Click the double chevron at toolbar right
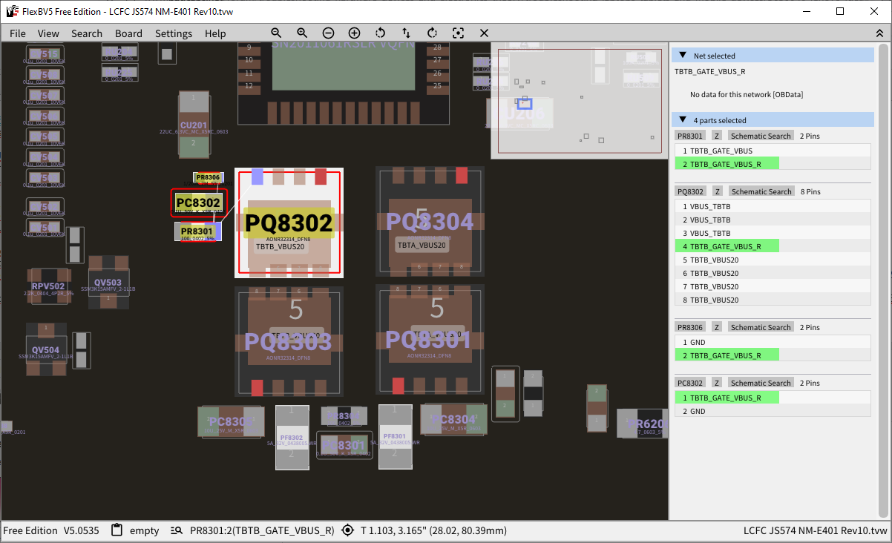 (x=880, y=33)
